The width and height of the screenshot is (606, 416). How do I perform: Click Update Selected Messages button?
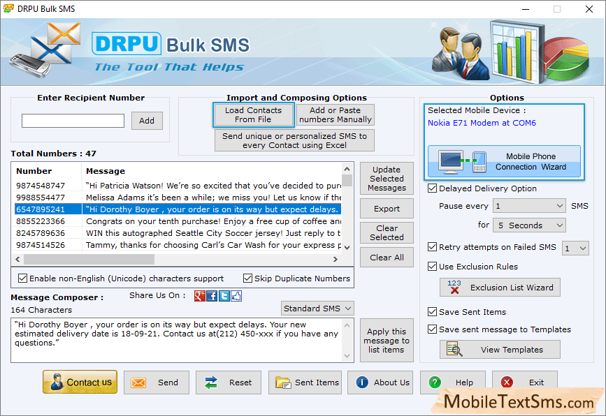[387, 179]
